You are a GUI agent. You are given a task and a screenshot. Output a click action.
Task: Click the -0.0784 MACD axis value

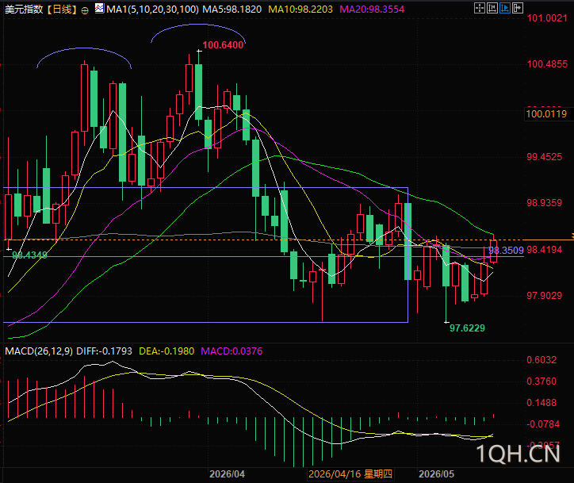(x=544, y=424)
